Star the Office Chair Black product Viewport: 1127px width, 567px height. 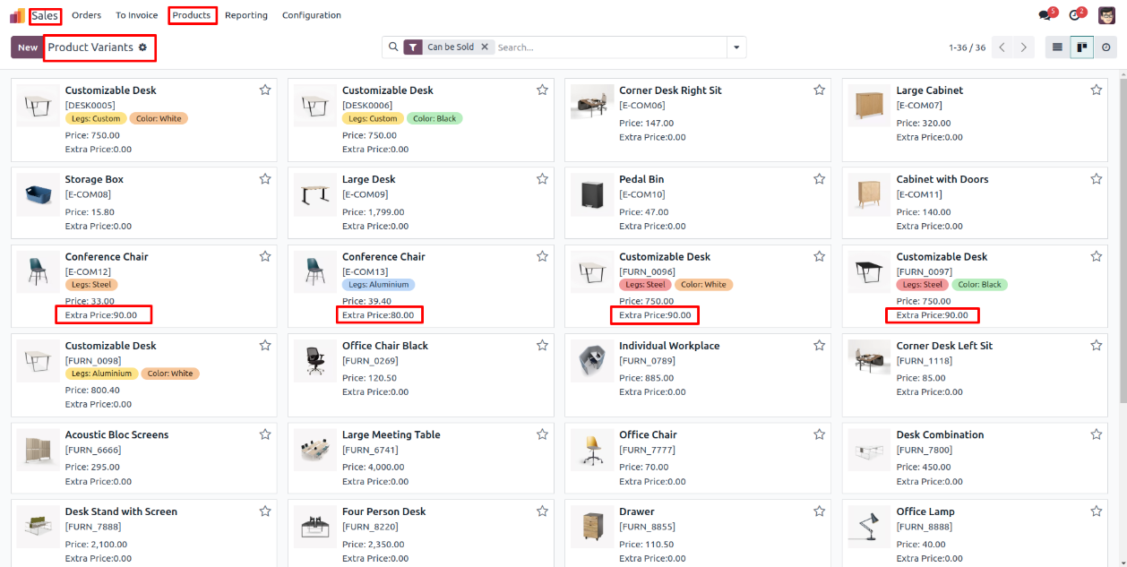click(x=542, y=346)
